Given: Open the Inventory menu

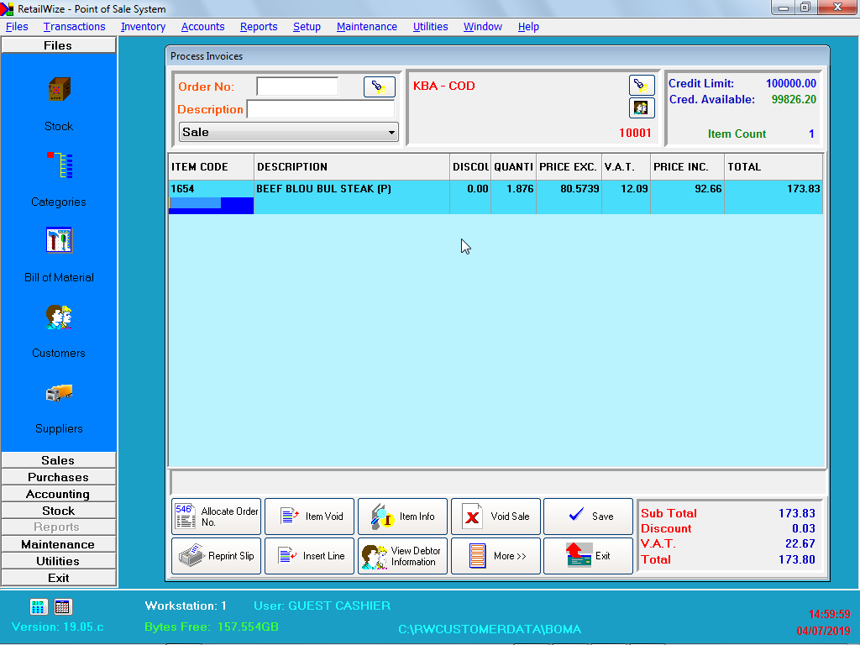Looking at the screenshot, I should point(143,26).
